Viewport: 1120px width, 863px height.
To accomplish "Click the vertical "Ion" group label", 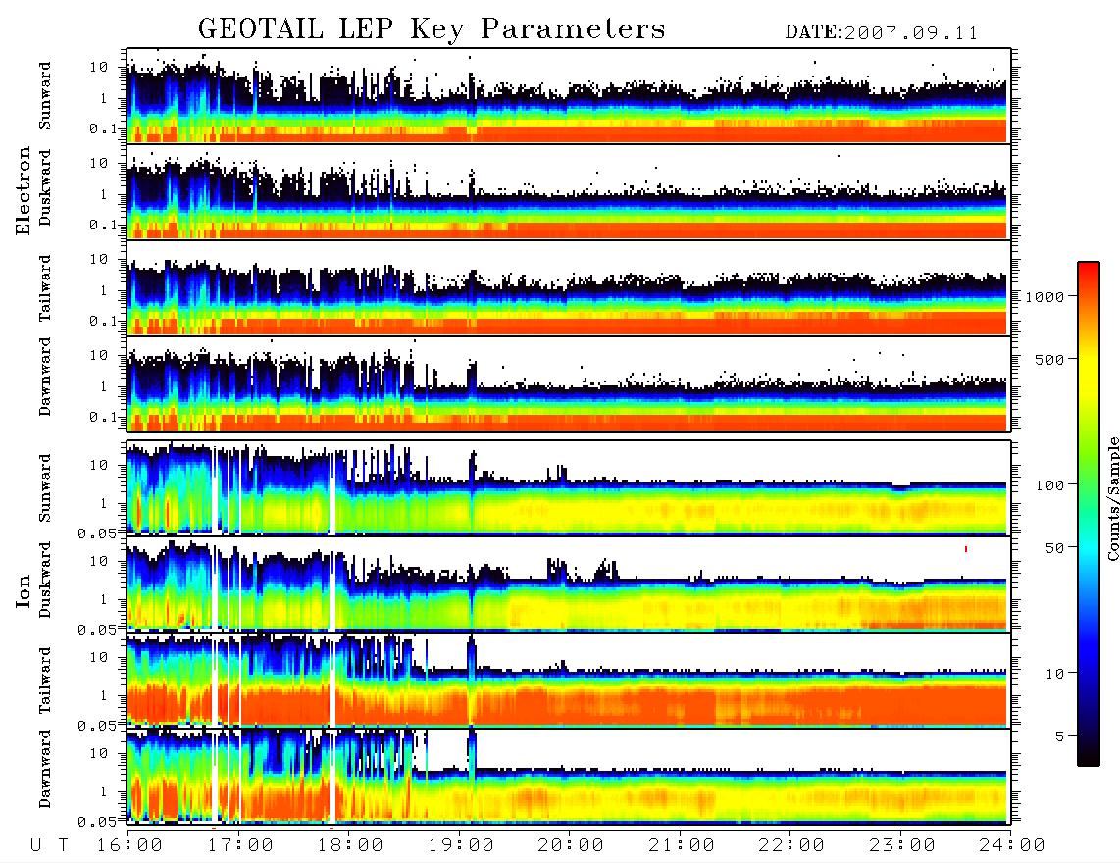I will click(x=24, y=590).
